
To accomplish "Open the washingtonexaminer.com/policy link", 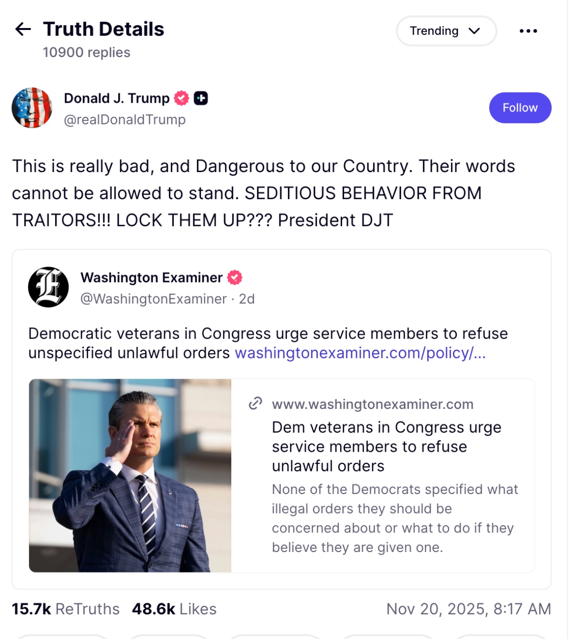I will 360,353.
